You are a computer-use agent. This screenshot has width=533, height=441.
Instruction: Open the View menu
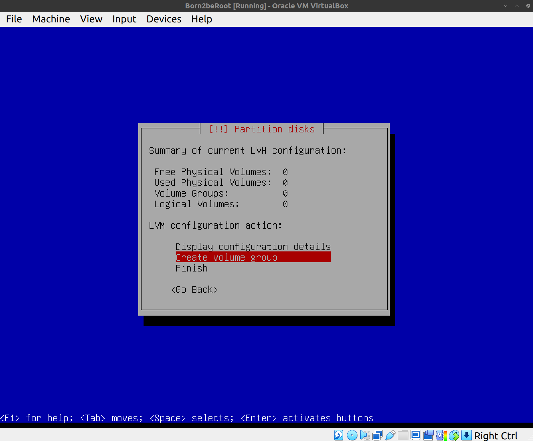pos(91,19)
